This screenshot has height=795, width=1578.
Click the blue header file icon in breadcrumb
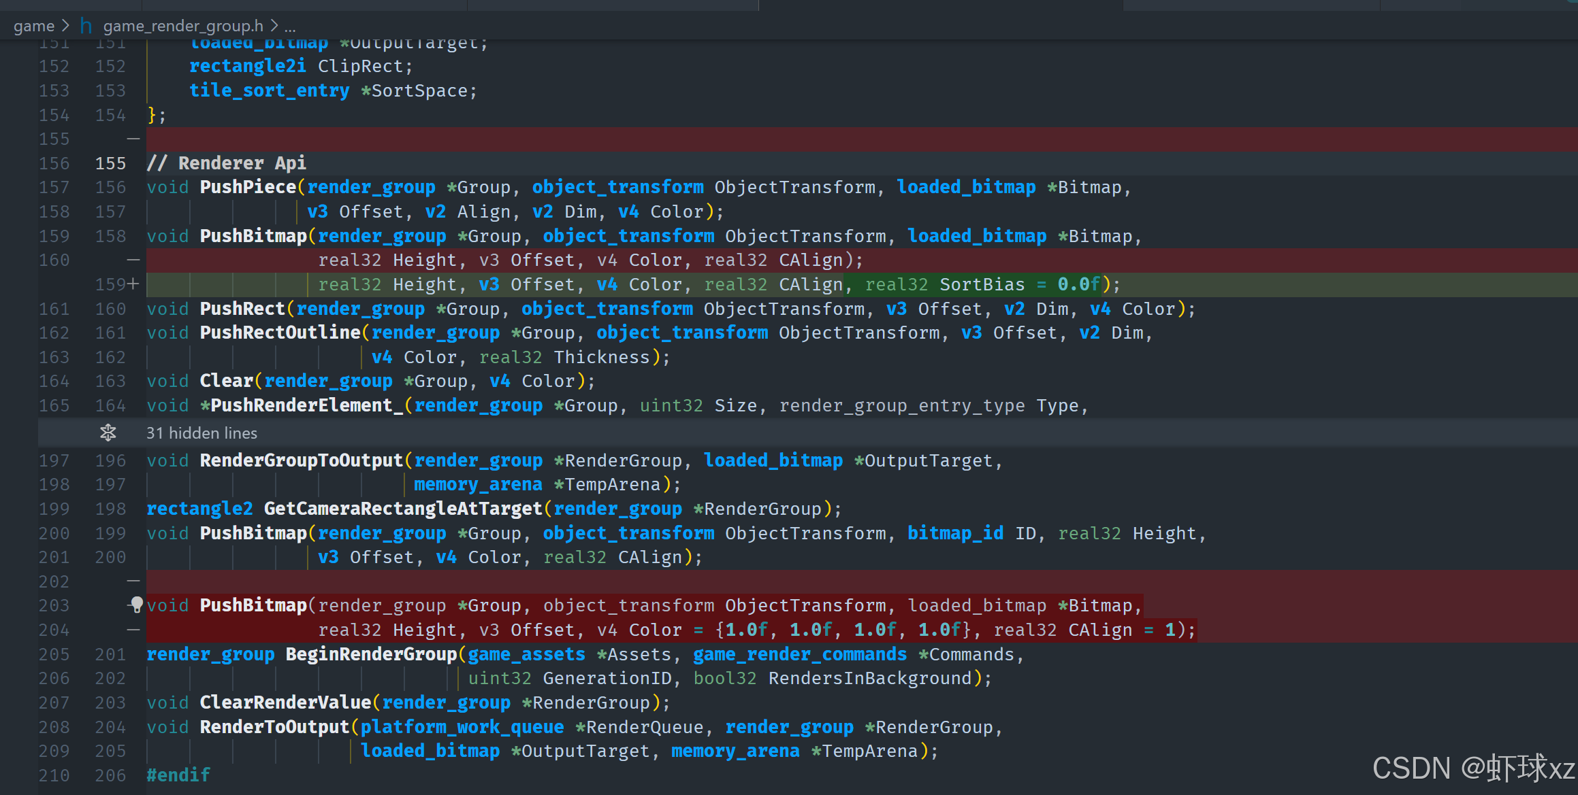pyautogui.click(x=86, y=26)
